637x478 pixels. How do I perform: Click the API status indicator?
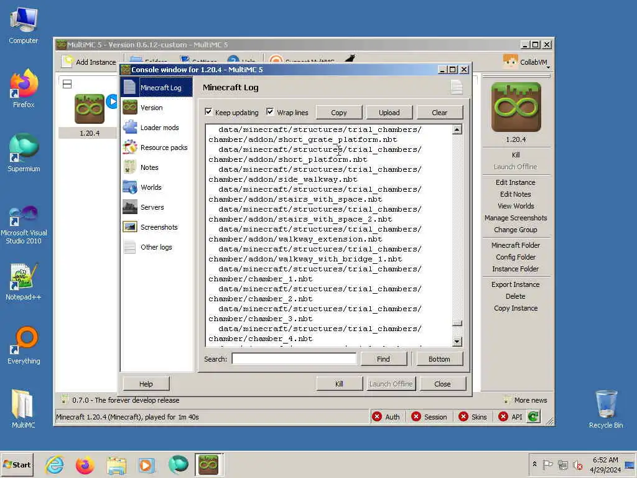[x=510, y=416]
